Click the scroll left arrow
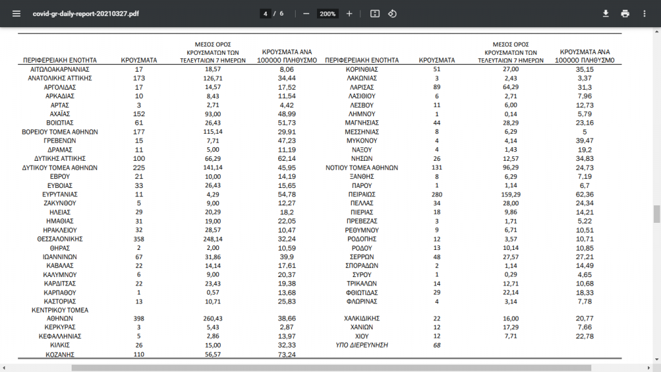Viewport: 661px width, 372px height. click(4, 368)
